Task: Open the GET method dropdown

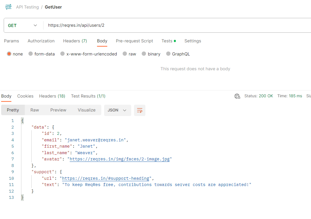Action: (23, 26)
